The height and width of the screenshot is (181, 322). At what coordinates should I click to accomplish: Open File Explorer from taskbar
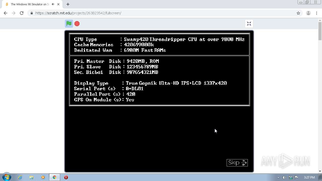[31, 177]
